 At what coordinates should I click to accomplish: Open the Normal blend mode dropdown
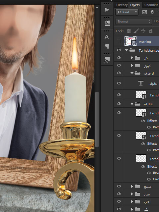tap(133, 22)
